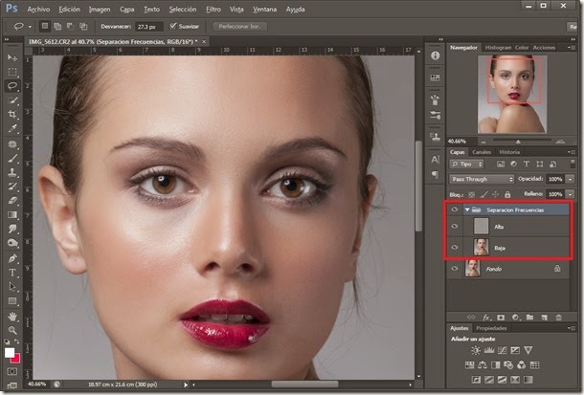Screen dimensions: 584x395
Task: Hide the Baja layer
Action: (x=455, y=248)
